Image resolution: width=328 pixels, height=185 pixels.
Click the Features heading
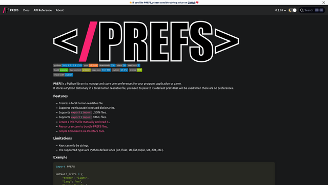[60, 96]
